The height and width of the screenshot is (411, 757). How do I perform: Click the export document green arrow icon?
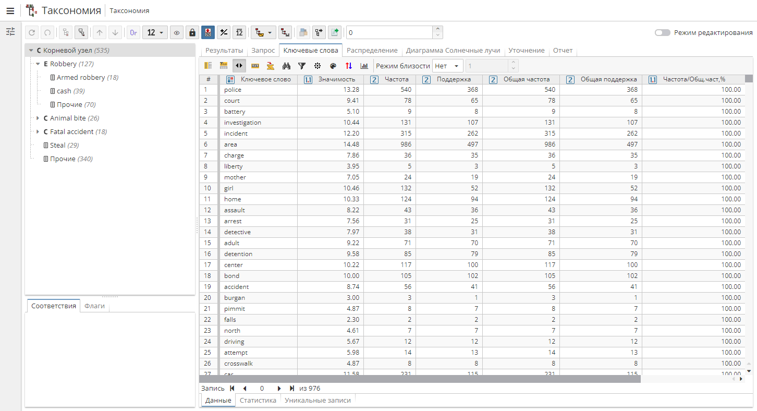tap(334, 32)
